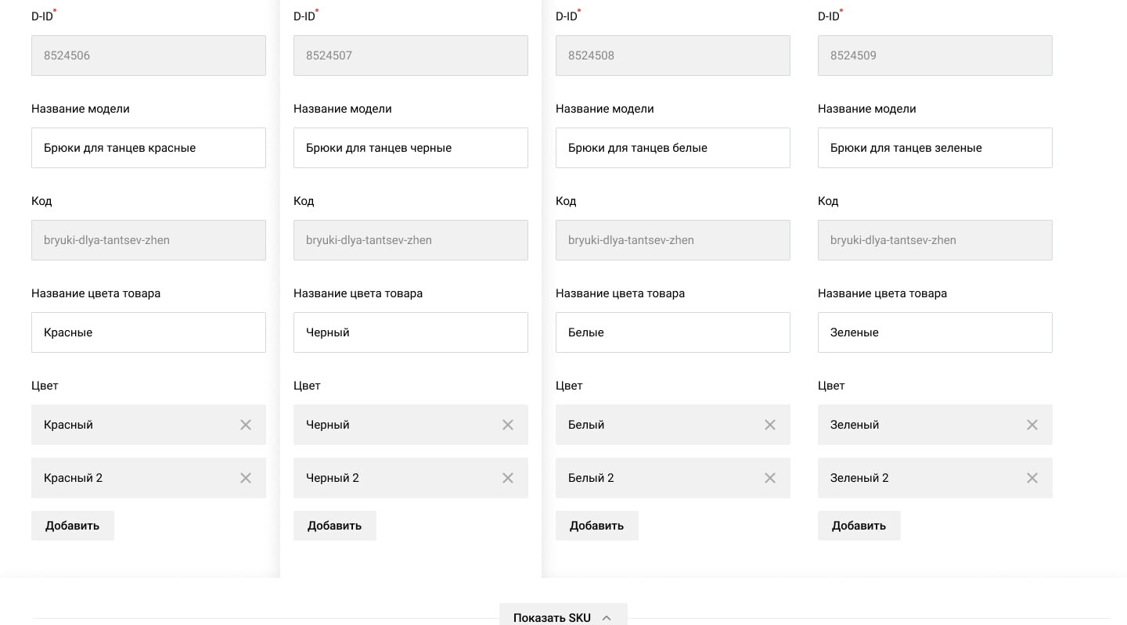The image size is (1127, 625).
Task: Remove the Красный color tag
Action: [x=246, y=425]
